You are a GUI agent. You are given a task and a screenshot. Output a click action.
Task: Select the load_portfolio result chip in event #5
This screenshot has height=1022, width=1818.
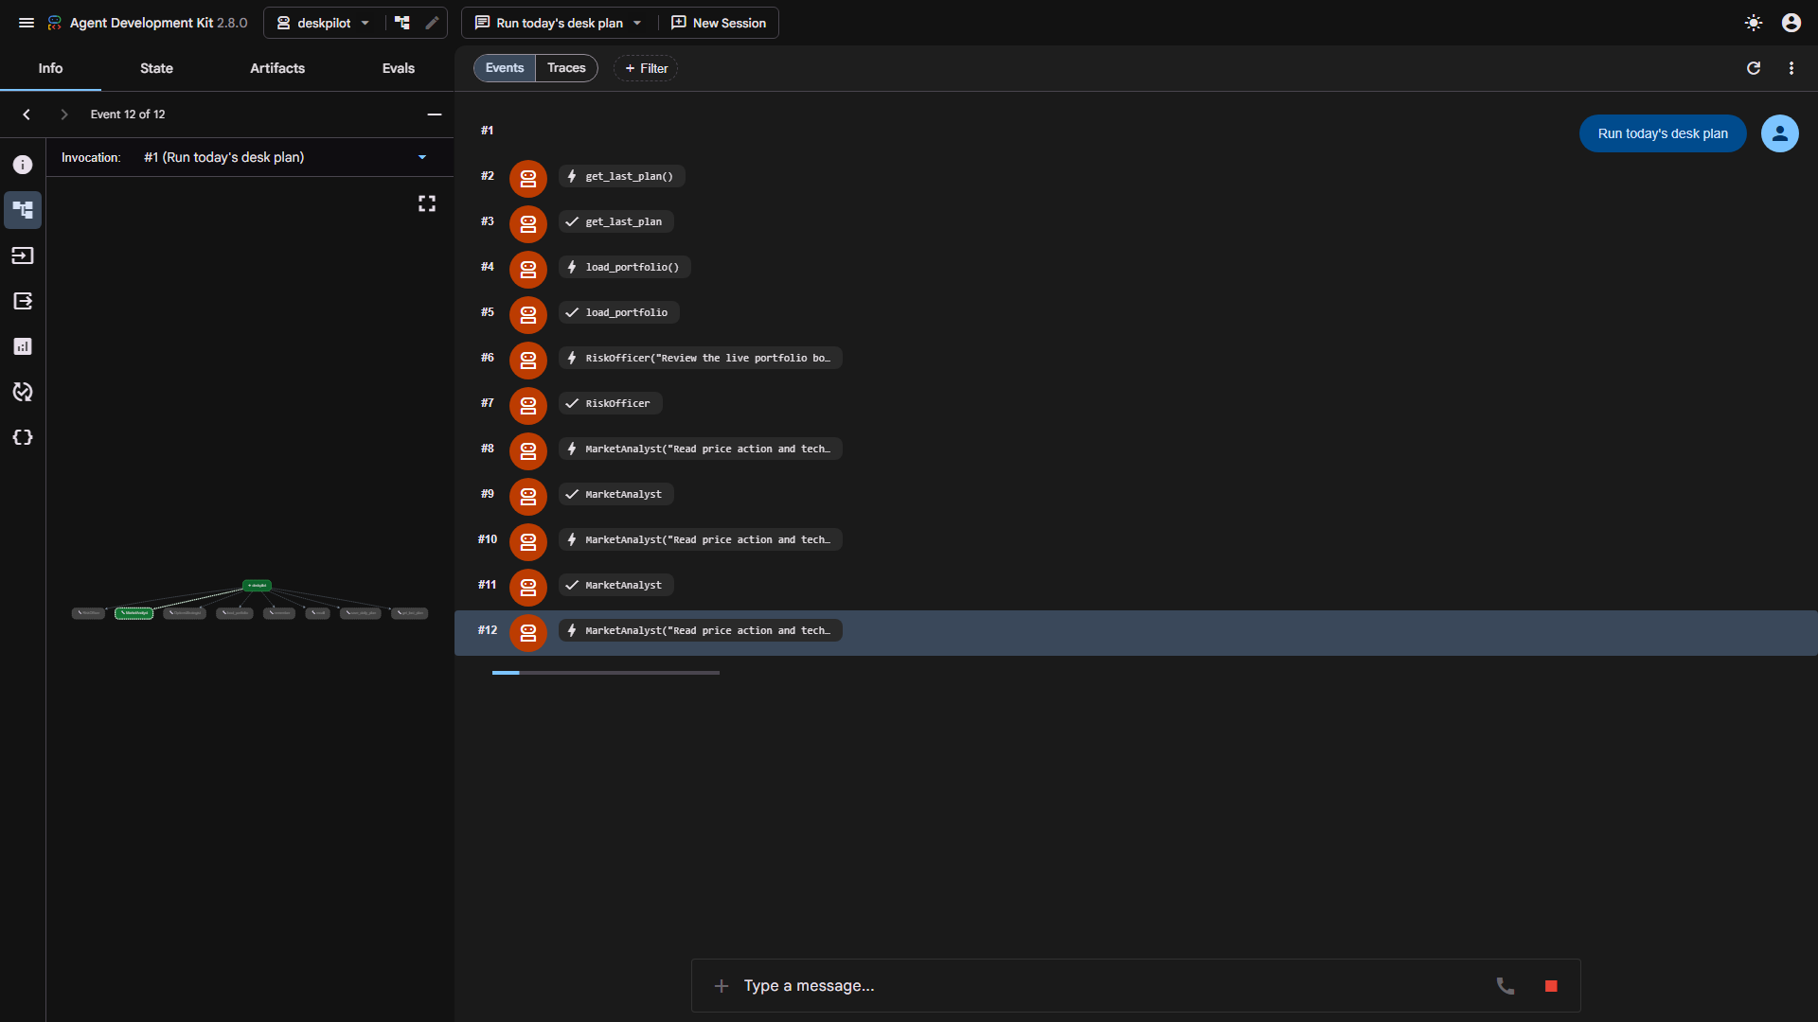click(618, 312)
